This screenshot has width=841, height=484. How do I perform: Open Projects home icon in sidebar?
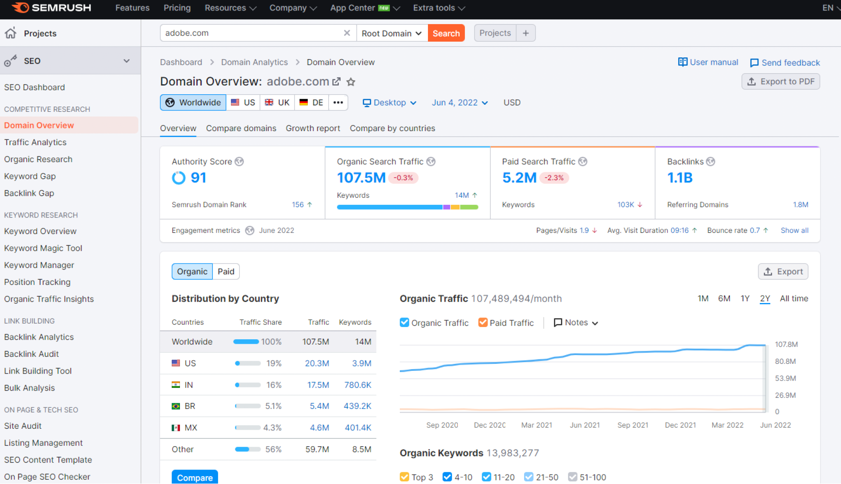click(11, 33)
